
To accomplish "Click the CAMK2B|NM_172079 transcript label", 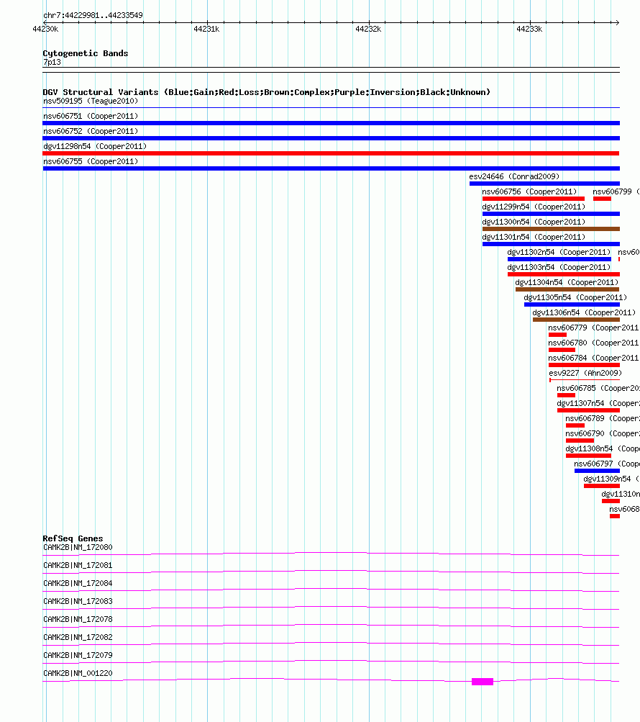I will point(78,655).
